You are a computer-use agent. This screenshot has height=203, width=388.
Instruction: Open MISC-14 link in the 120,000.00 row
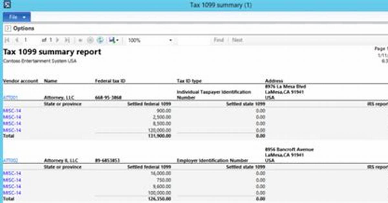click(12, 130)
